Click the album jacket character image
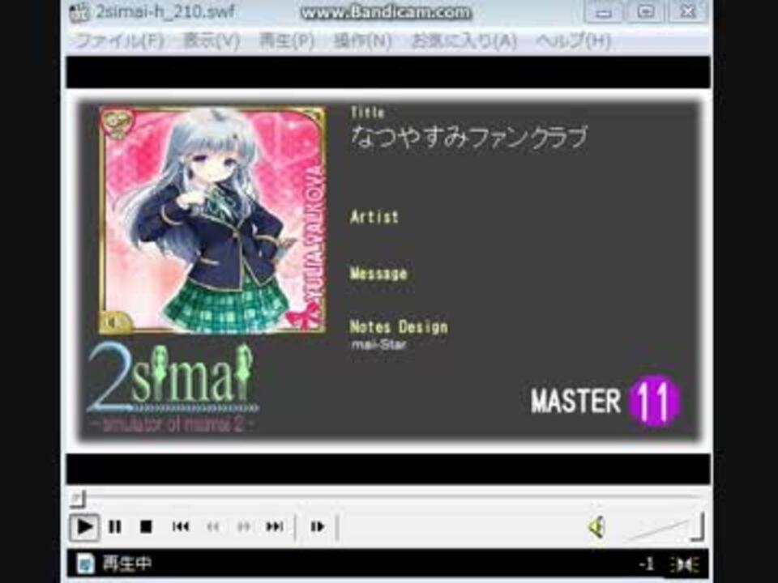Screen dimensions: 778x583 click(x=212, y=219)
